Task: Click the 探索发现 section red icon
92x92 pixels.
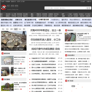Action: click(3, 53)
